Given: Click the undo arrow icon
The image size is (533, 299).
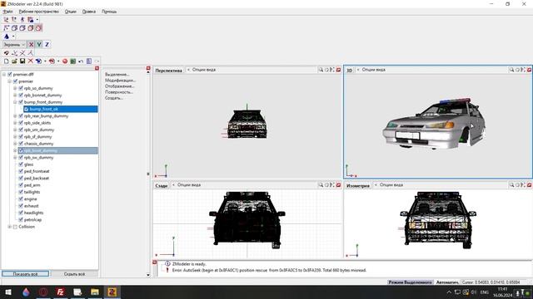Looking at the screenshot, I should click(81, 61).
